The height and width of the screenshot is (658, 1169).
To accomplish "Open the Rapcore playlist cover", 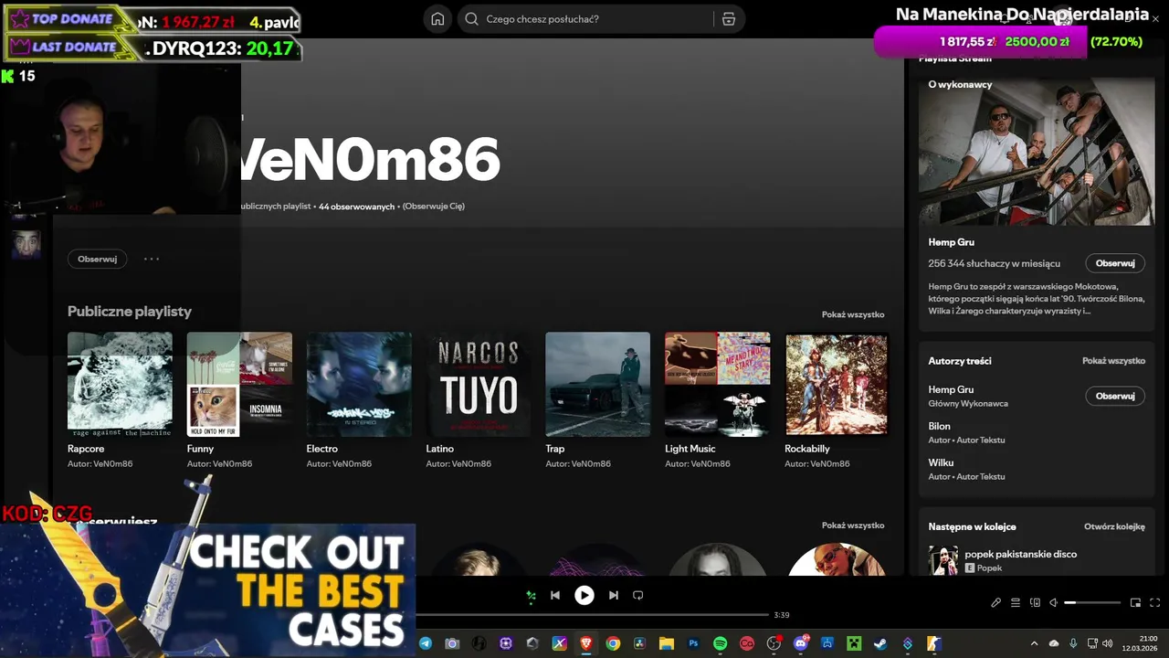I will coord(120,384).
